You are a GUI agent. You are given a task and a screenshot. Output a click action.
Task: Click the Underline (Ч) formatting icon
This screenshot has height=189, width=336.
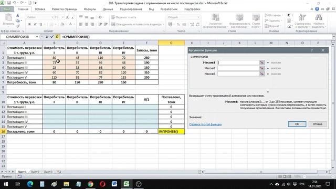click(x=40, y=24)
